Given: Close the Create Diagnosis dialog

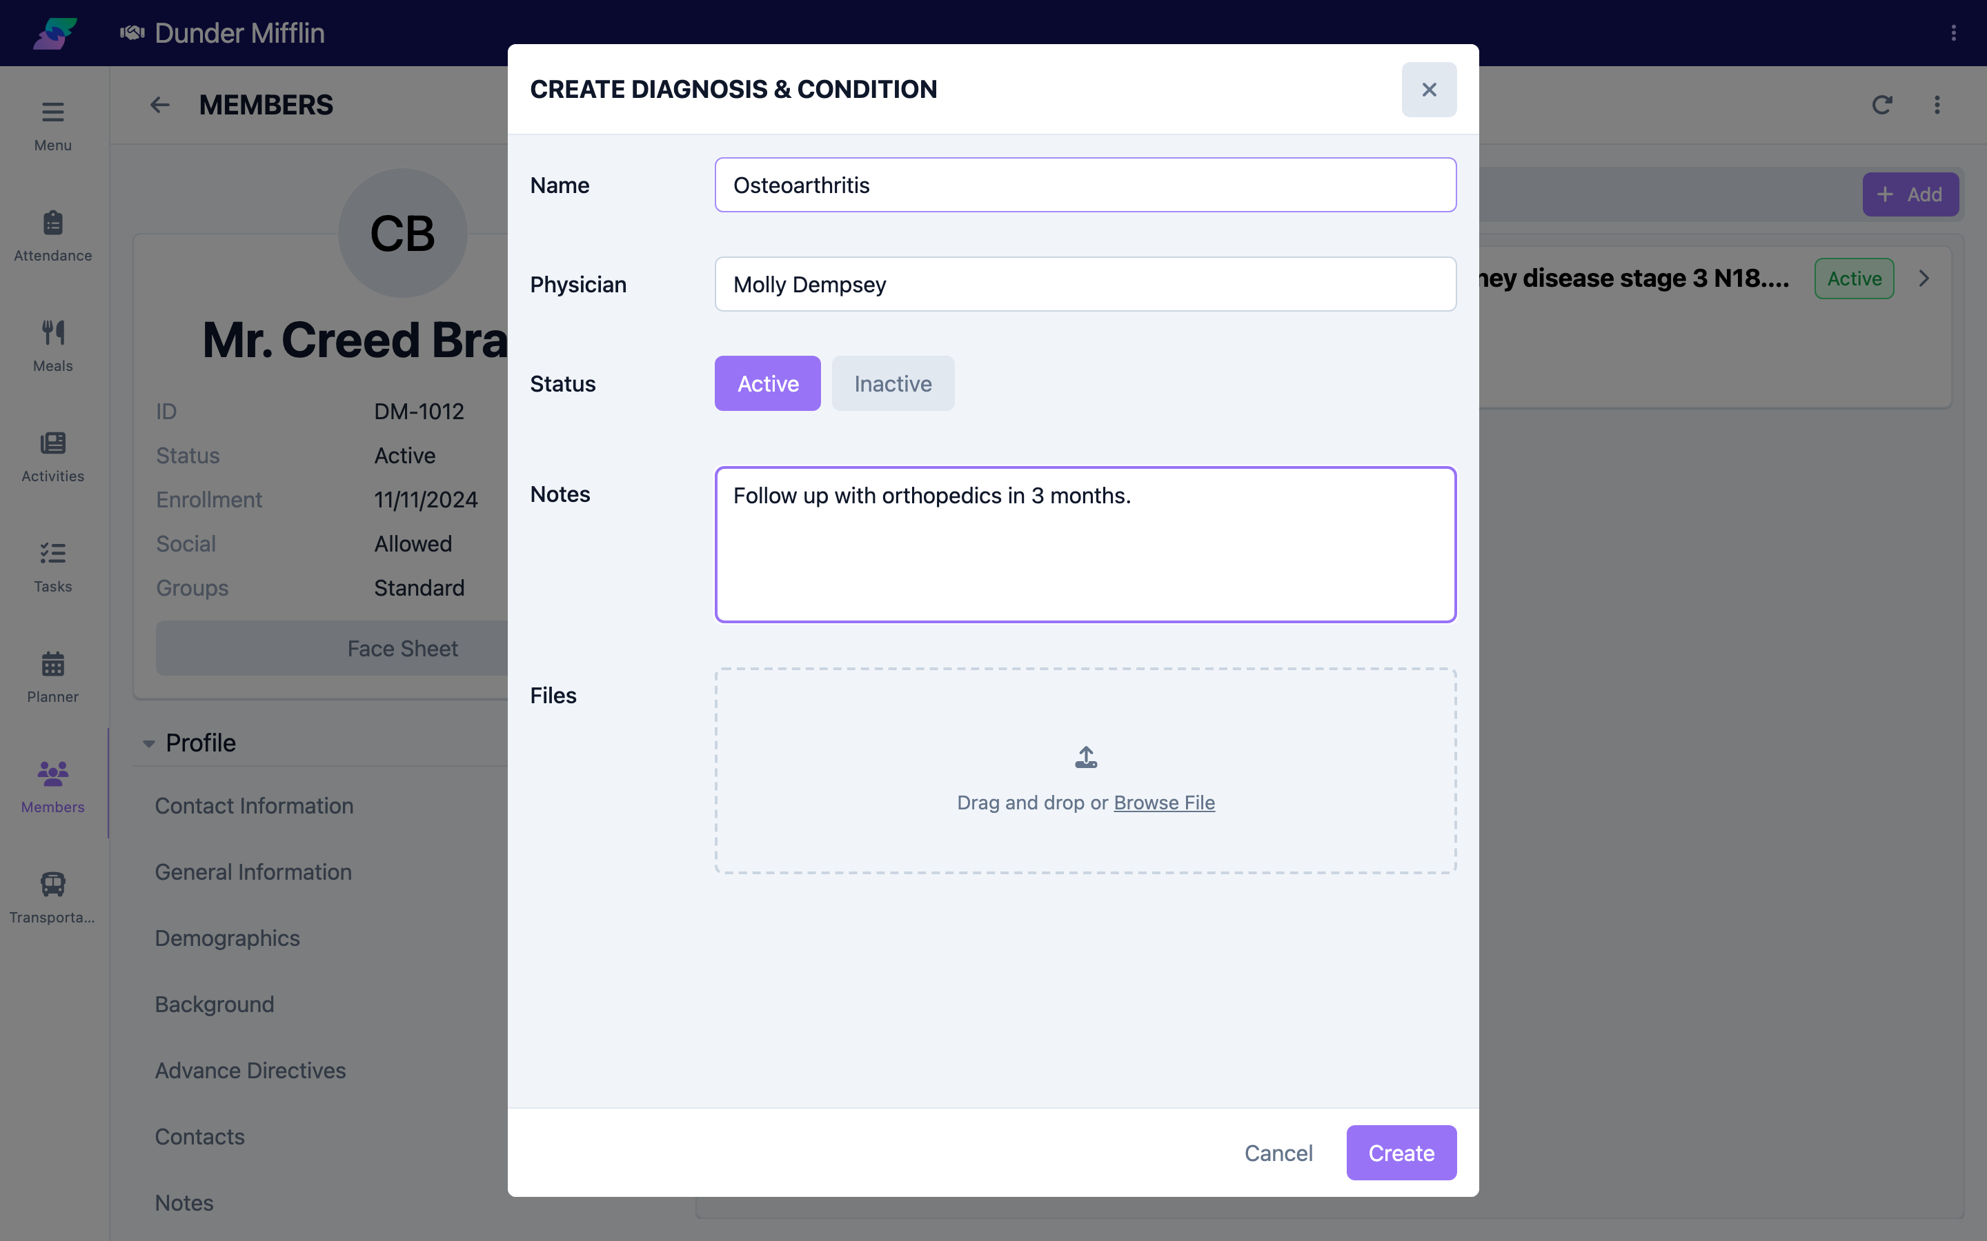Looking at the screenshot, I should click(x=1429, y=90).
